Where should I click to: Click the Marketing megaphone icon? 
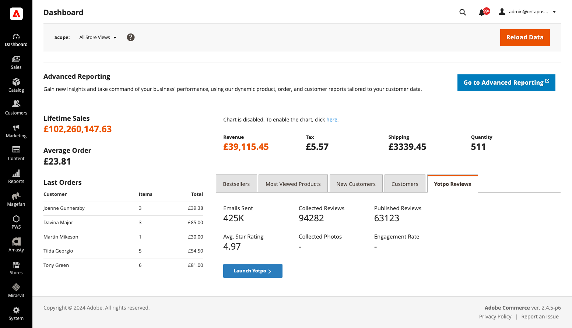tap(16, 130)
